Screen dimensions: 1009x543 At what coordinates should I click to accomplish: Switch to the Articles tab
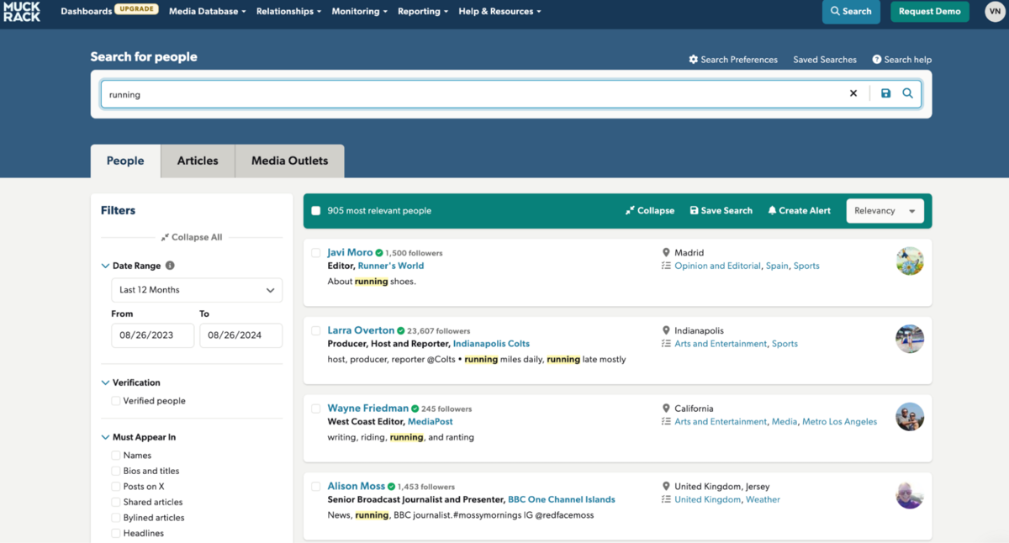(198, 161)
